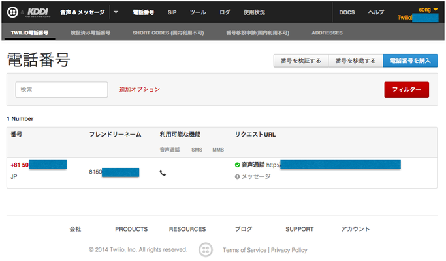
Task: Open the ツール menu
Action: pyautogui.click(x=198, y=12)
